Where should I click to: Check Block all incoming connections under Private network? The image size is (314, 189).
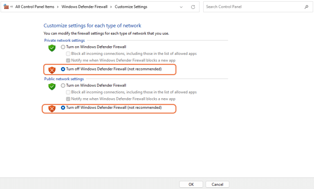(68, 54)
